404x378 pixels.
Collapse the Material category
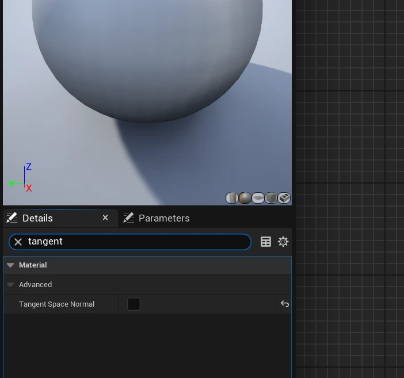coord(10,265)
